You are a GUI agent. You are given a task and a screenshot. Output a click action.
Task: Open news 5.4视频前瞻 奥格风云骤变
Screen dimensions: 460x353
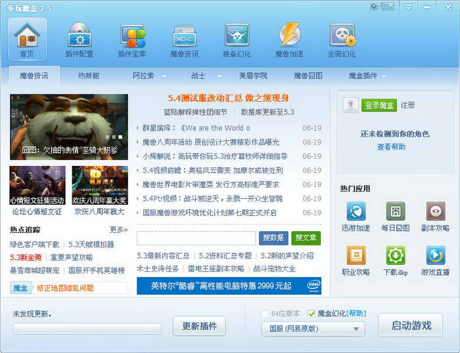(213, 170)
